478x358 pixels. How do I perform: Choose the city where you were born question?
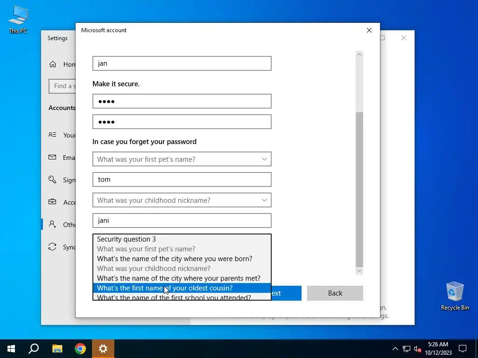coord(182,259)
